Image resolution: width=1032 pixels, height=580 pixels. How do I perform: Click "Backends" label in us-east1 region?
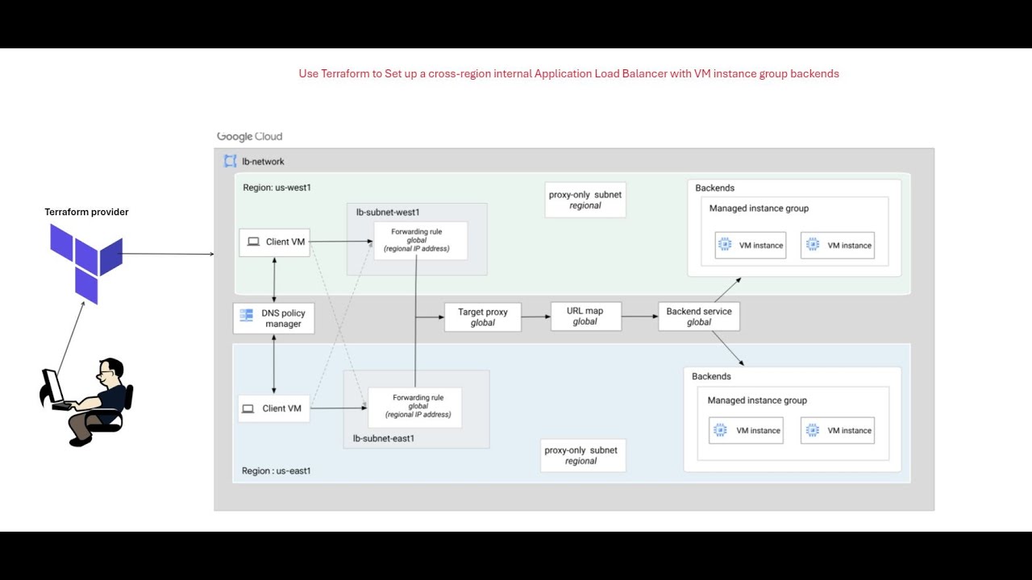point(711,376)
